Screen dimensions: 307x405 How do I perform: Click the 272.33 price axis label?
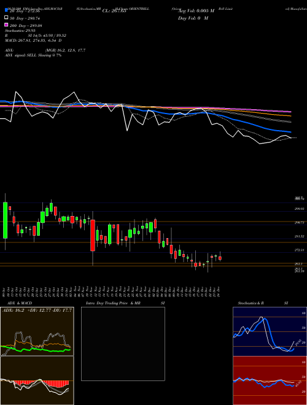[x=299, y=250]
